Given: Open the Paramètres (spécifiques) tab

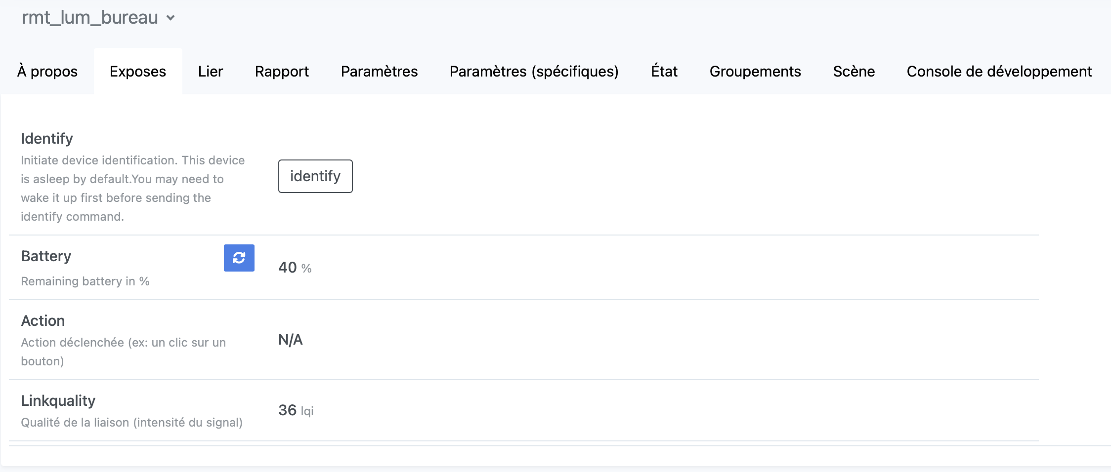Looking at the screenshot, I should tap(534, 72).
